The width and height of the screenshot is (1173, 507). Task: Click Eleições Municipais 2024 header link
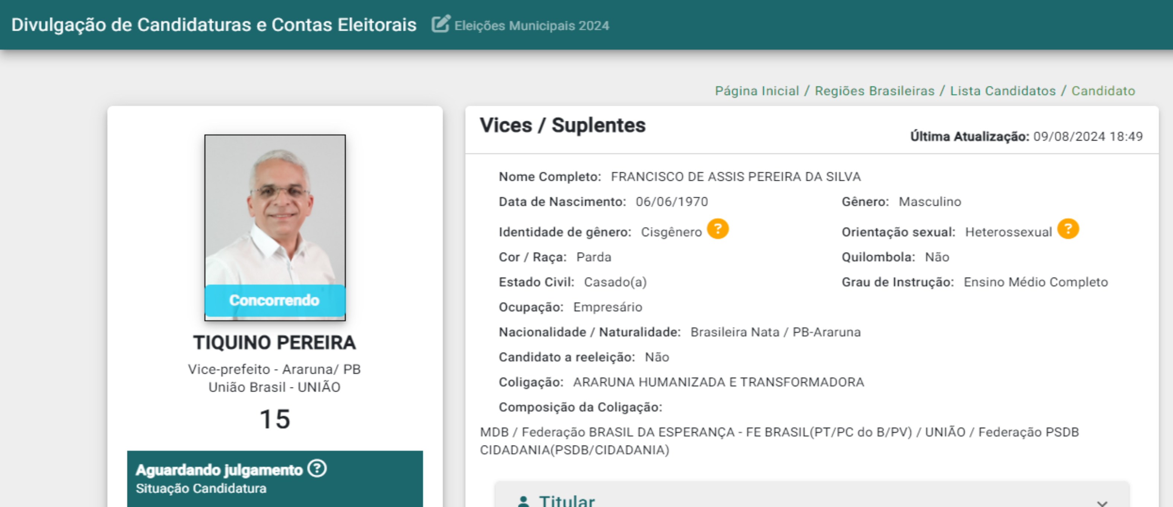pos(531,26)
